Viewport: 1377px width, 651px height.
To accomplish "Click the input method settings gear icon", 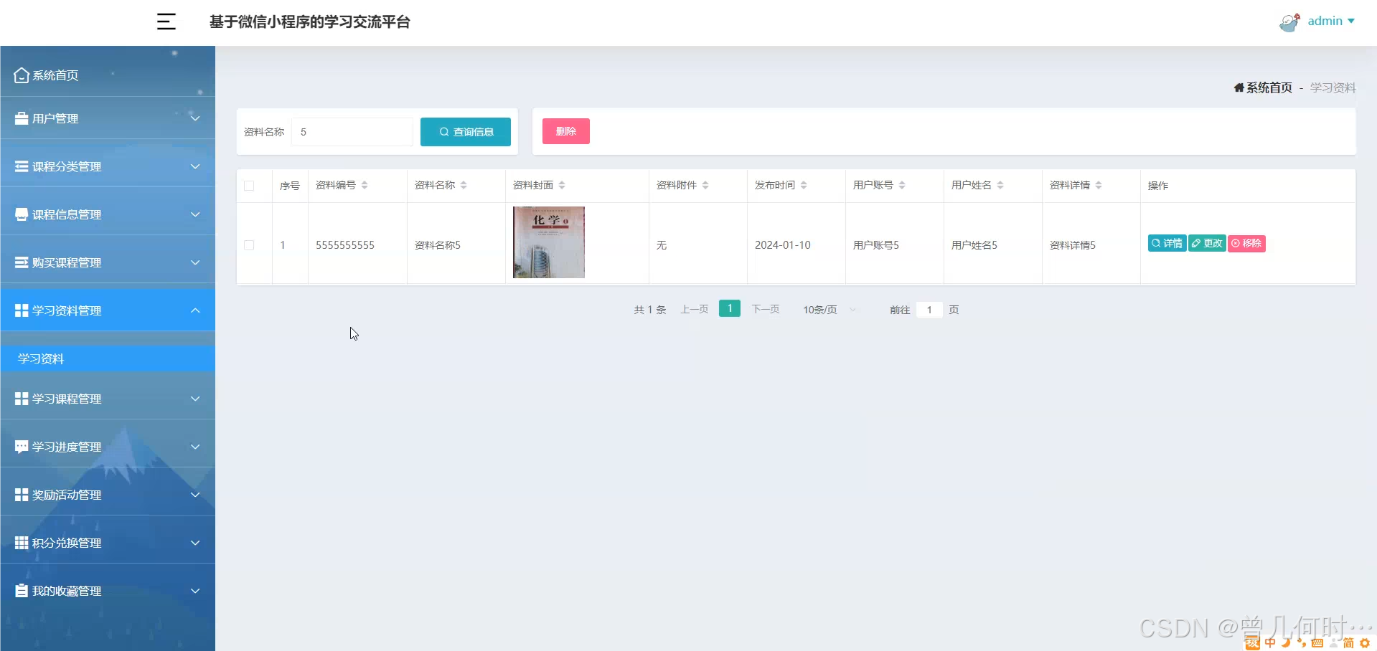I will pos(1365,643).
